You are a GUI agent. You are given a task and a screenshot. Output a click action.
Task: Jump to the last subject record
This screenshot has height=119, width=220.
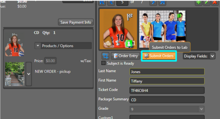click(x=162, y=3)
